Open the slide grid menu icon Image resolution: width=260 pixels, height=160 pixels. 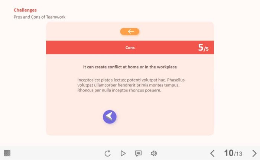(x=7, y=153)
